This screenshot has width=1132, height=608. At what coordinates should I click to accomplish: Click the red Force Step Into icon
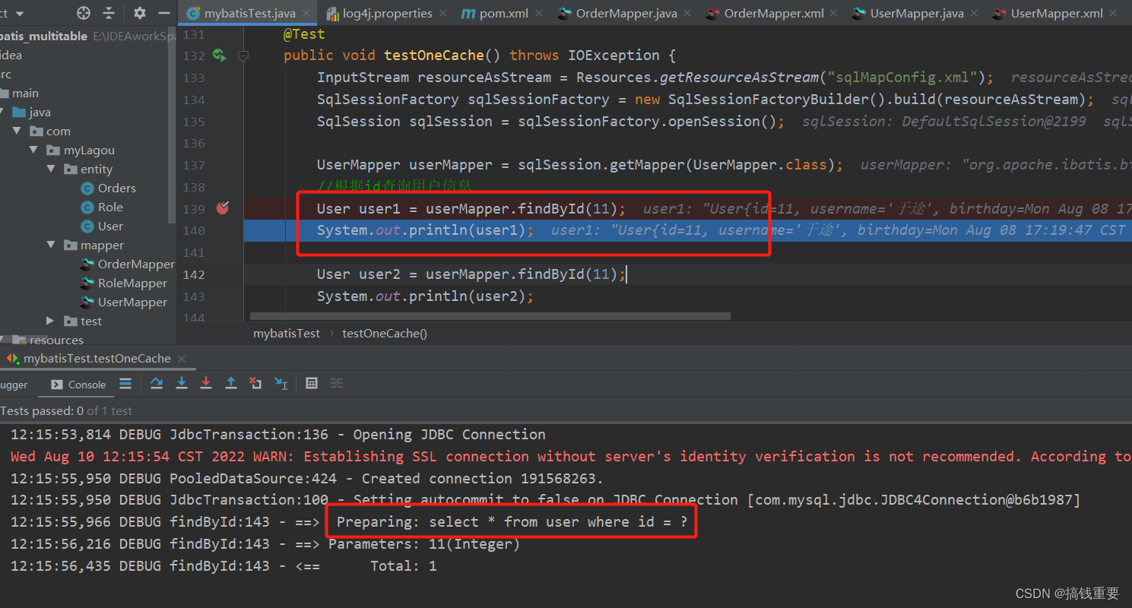point(206,384)
